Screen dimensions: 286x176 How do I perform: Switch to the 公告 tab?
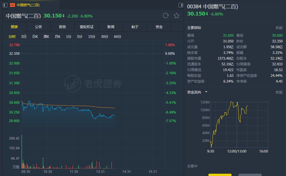click(x=38, y=27)
